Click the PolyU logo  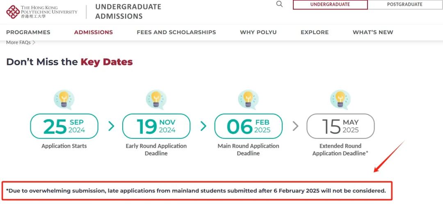pos(42,11)
